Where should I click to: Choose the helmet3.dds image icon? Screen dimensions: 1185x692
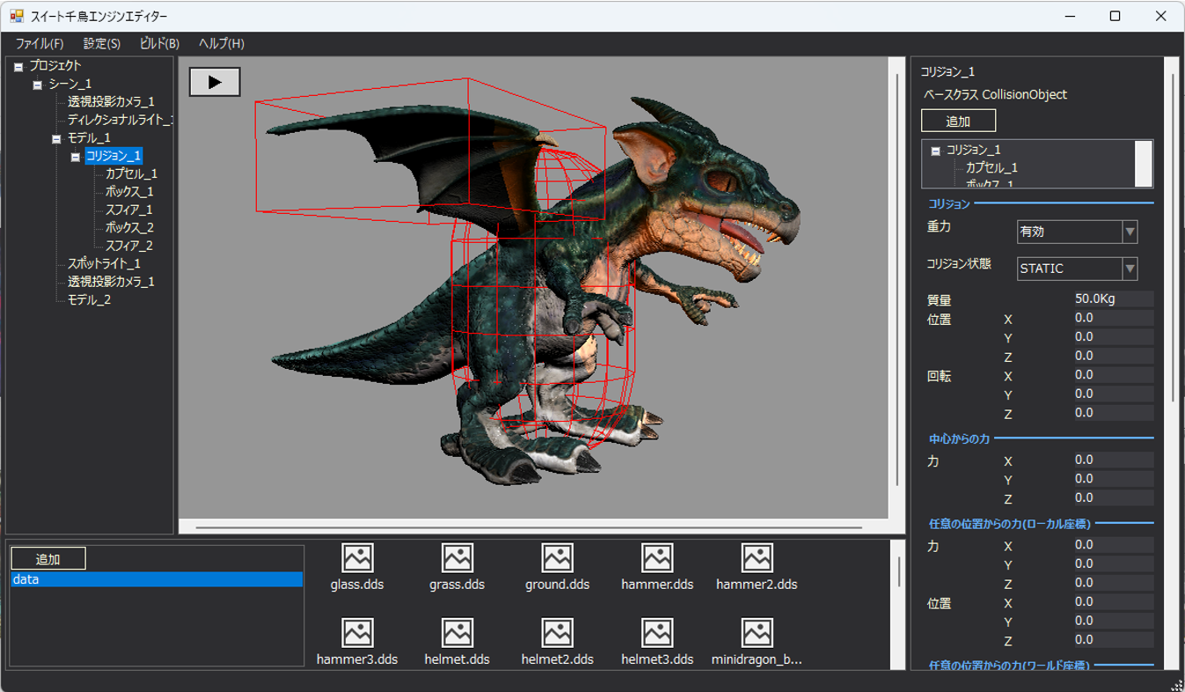[657, 632]
